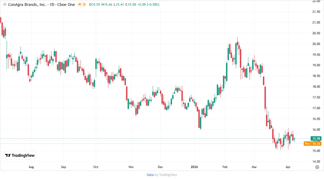Select the green 15.58 last price label

[x=316, y=138]
